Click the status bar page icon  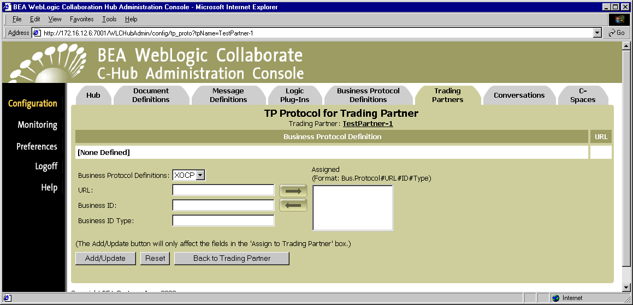pyautogui.click(x=7, y=298)
